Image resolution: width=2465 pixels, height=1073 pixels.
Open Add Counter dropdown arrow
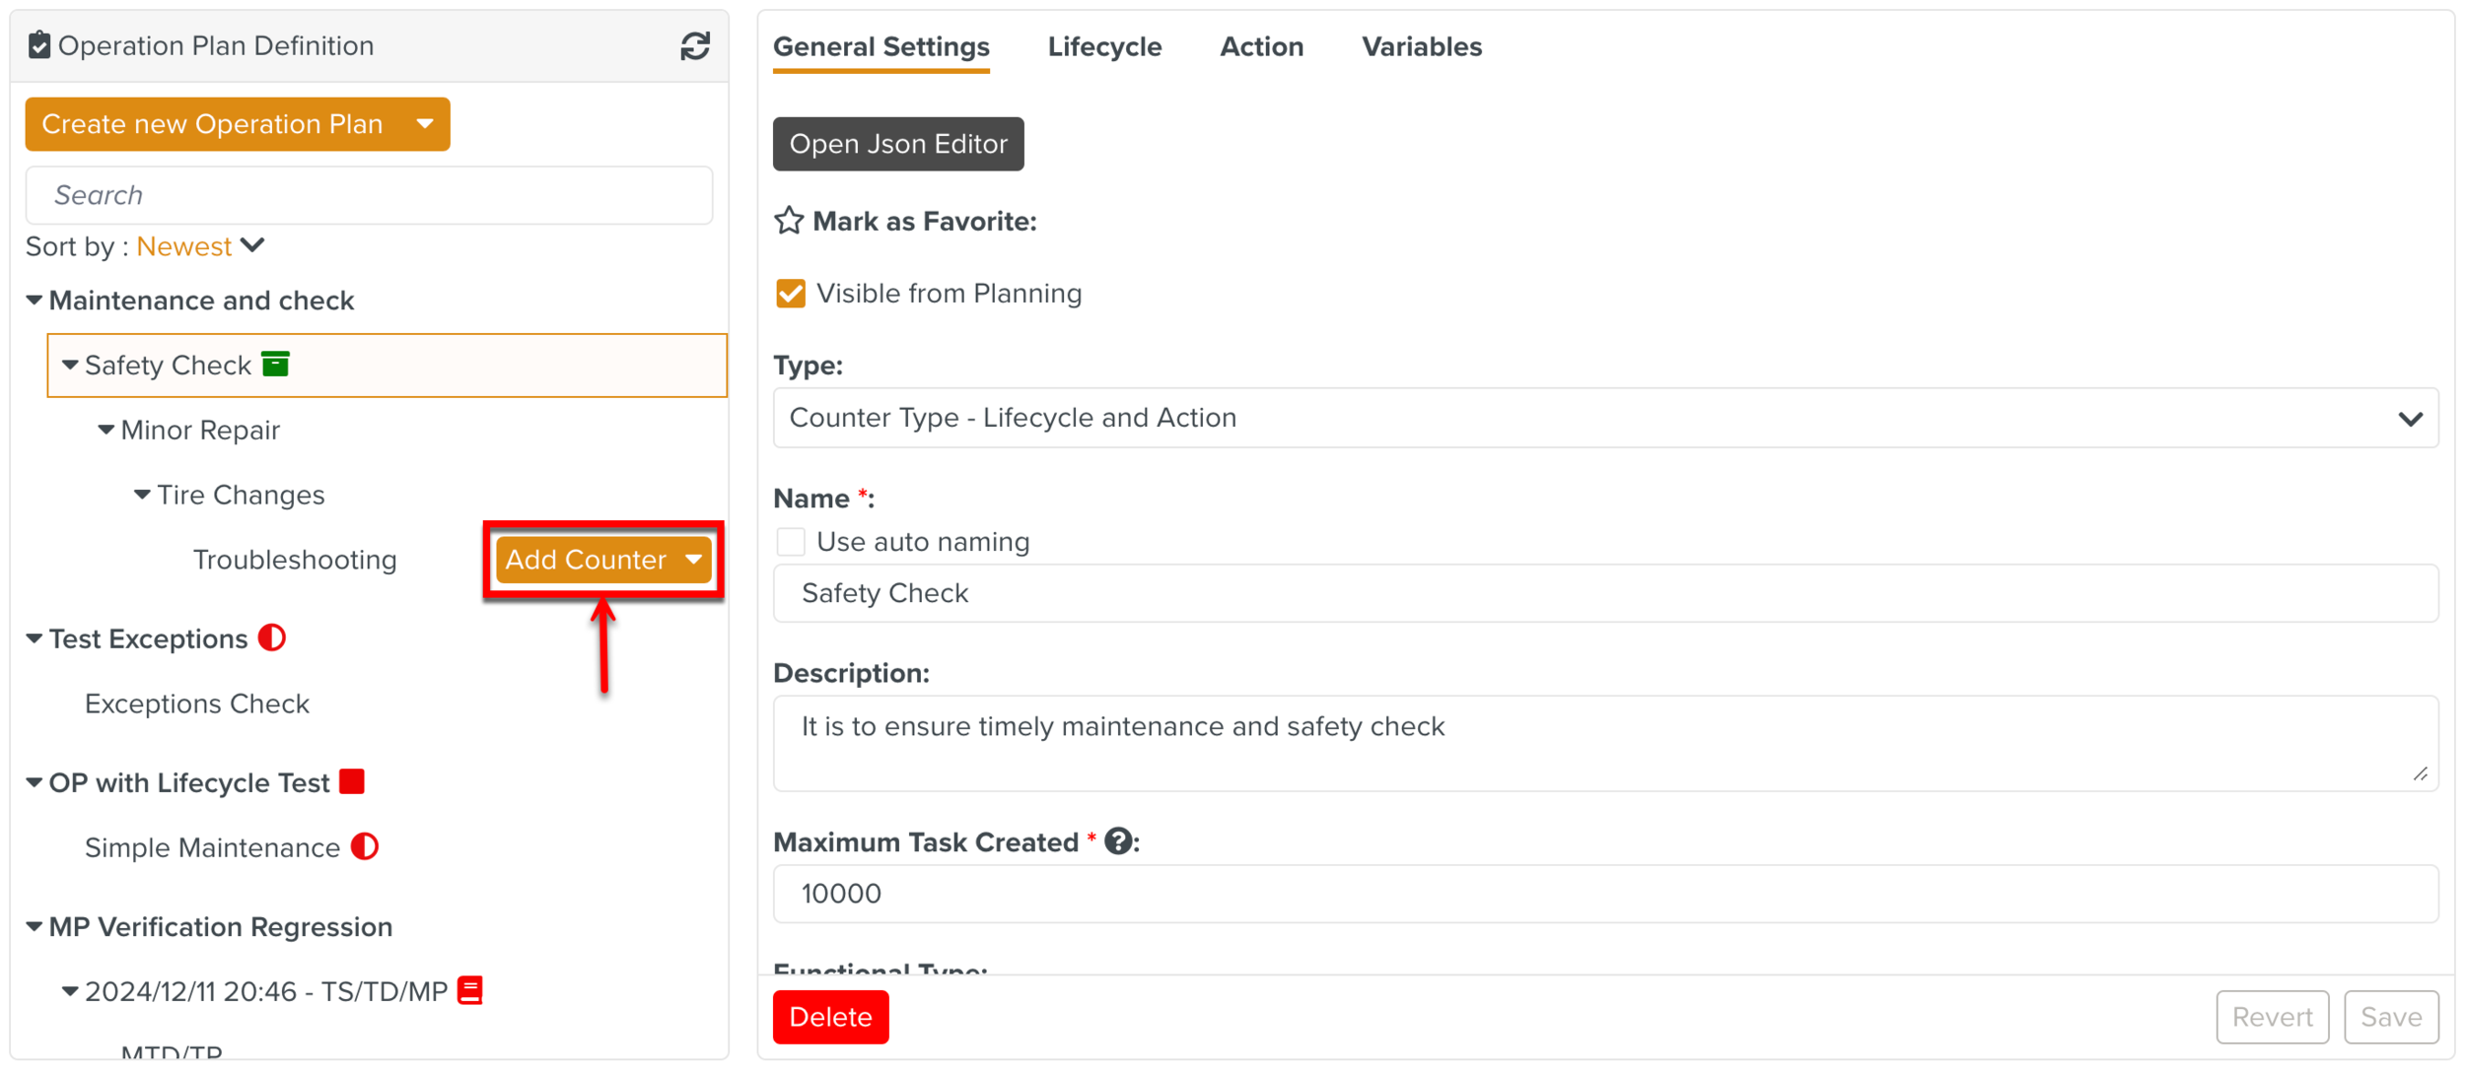coord(694,560)
